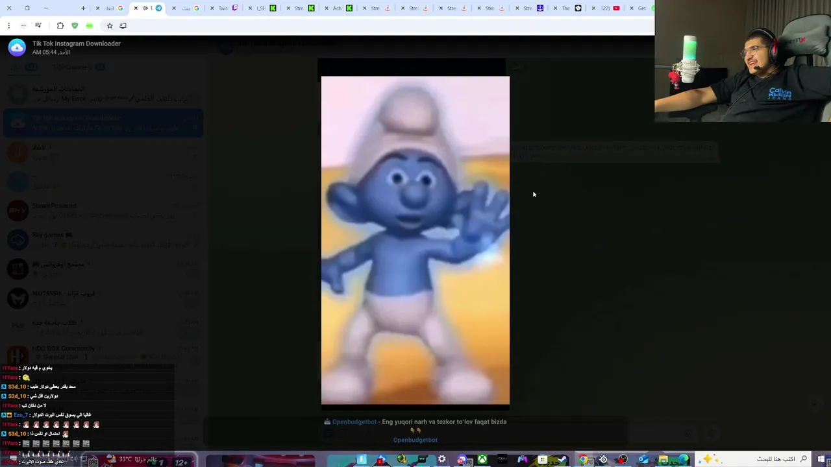Open Steam from taskbar
This screenshot has height=467, width=831.
563,459
